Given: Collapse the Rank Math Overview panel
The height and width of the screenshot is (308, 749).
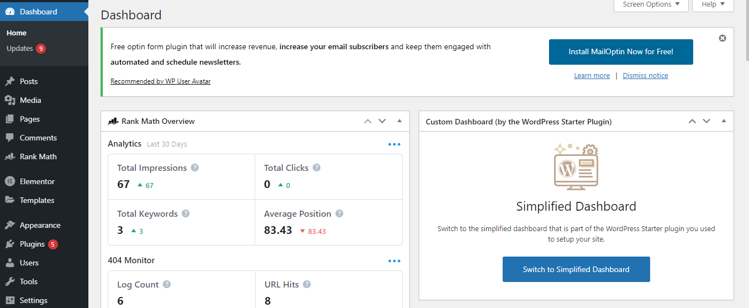Looking at the screenshot, I should click(399, 121).
